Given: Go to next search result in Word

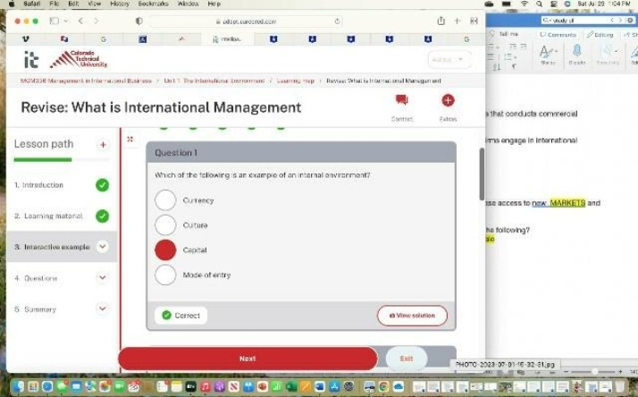Looking at the screenshot, I should coord(620,20).
